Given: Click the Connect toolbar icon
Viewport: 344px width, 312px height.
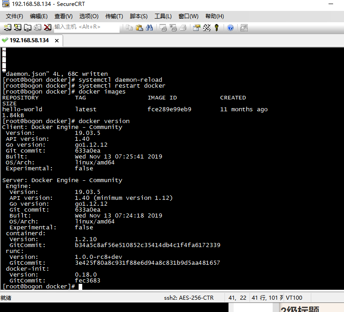Looking at the screenshot, I should 7,28.
